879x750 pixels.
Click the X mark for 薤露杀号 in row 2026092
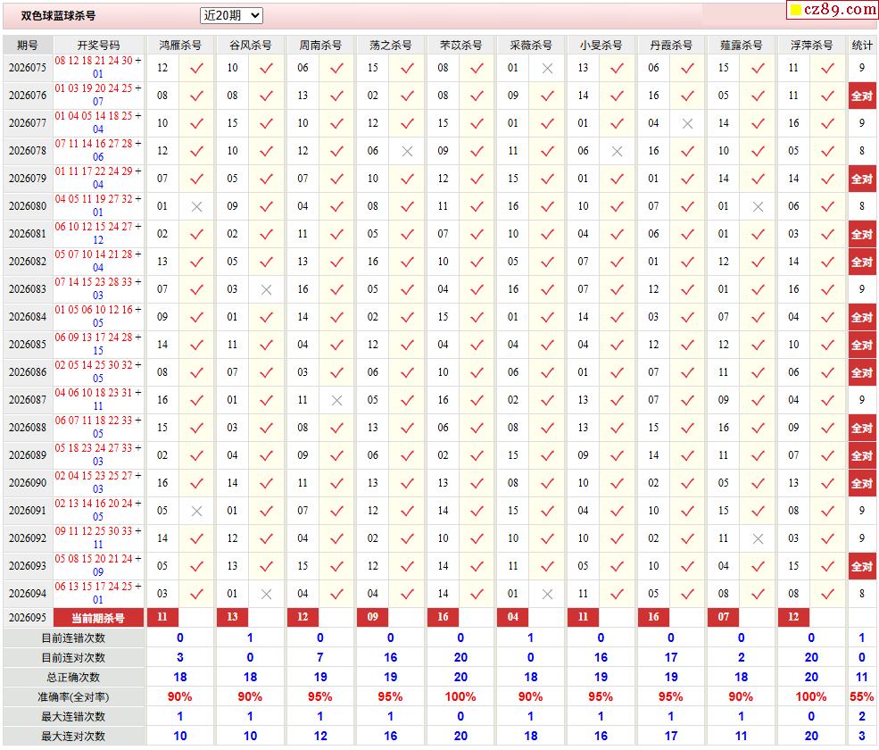pyautogui.click(x=758, y=538)
